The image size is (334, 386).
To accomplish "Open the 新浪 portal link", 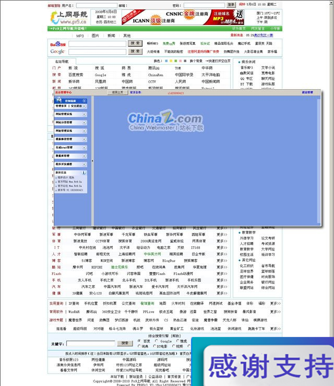I will point(73,68).
